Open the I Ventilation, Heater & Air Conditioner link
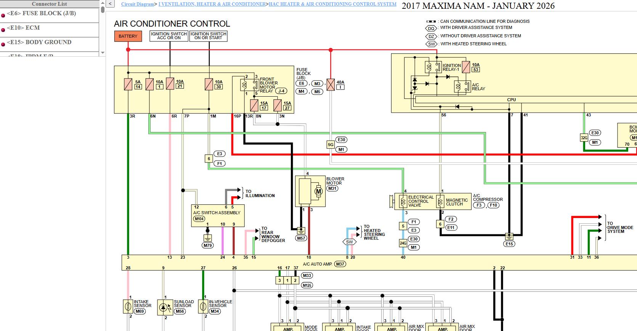 [212, 4]
